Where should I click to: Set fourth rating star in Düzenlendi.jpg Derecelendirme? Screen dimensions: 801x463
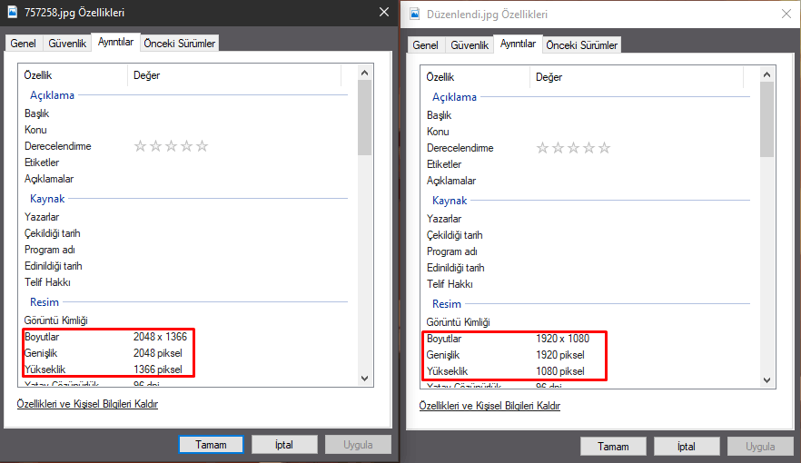[x=589, y=148]
